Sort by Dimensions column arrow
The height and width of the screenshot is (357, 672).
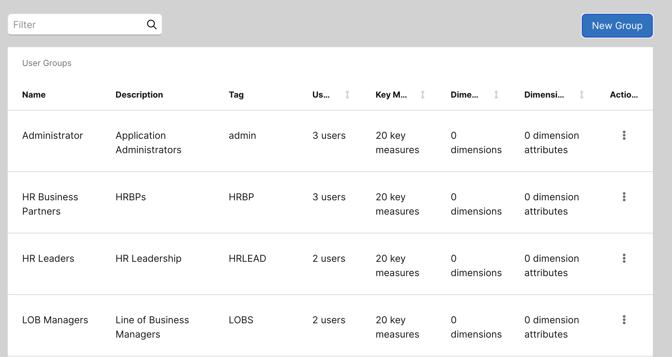pyautogui.click(x=496, y=95)
